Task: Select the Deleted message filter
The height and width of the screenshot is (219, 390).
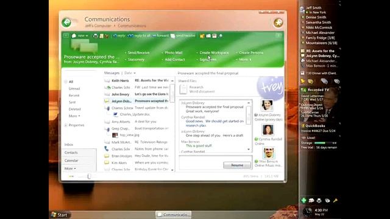Action: 74,109
